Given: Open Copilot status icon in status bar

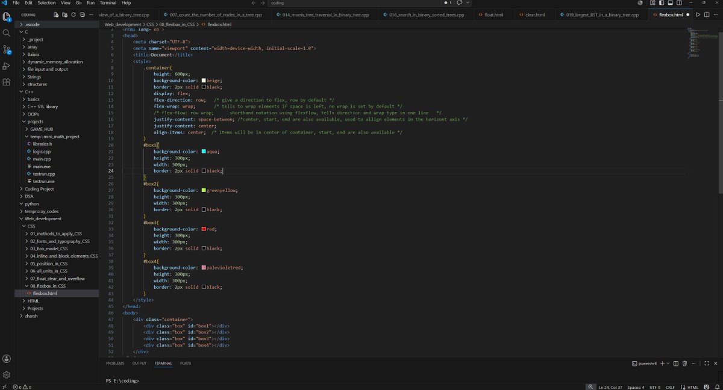Looking at the screenshot, I should tap(706, 387).
